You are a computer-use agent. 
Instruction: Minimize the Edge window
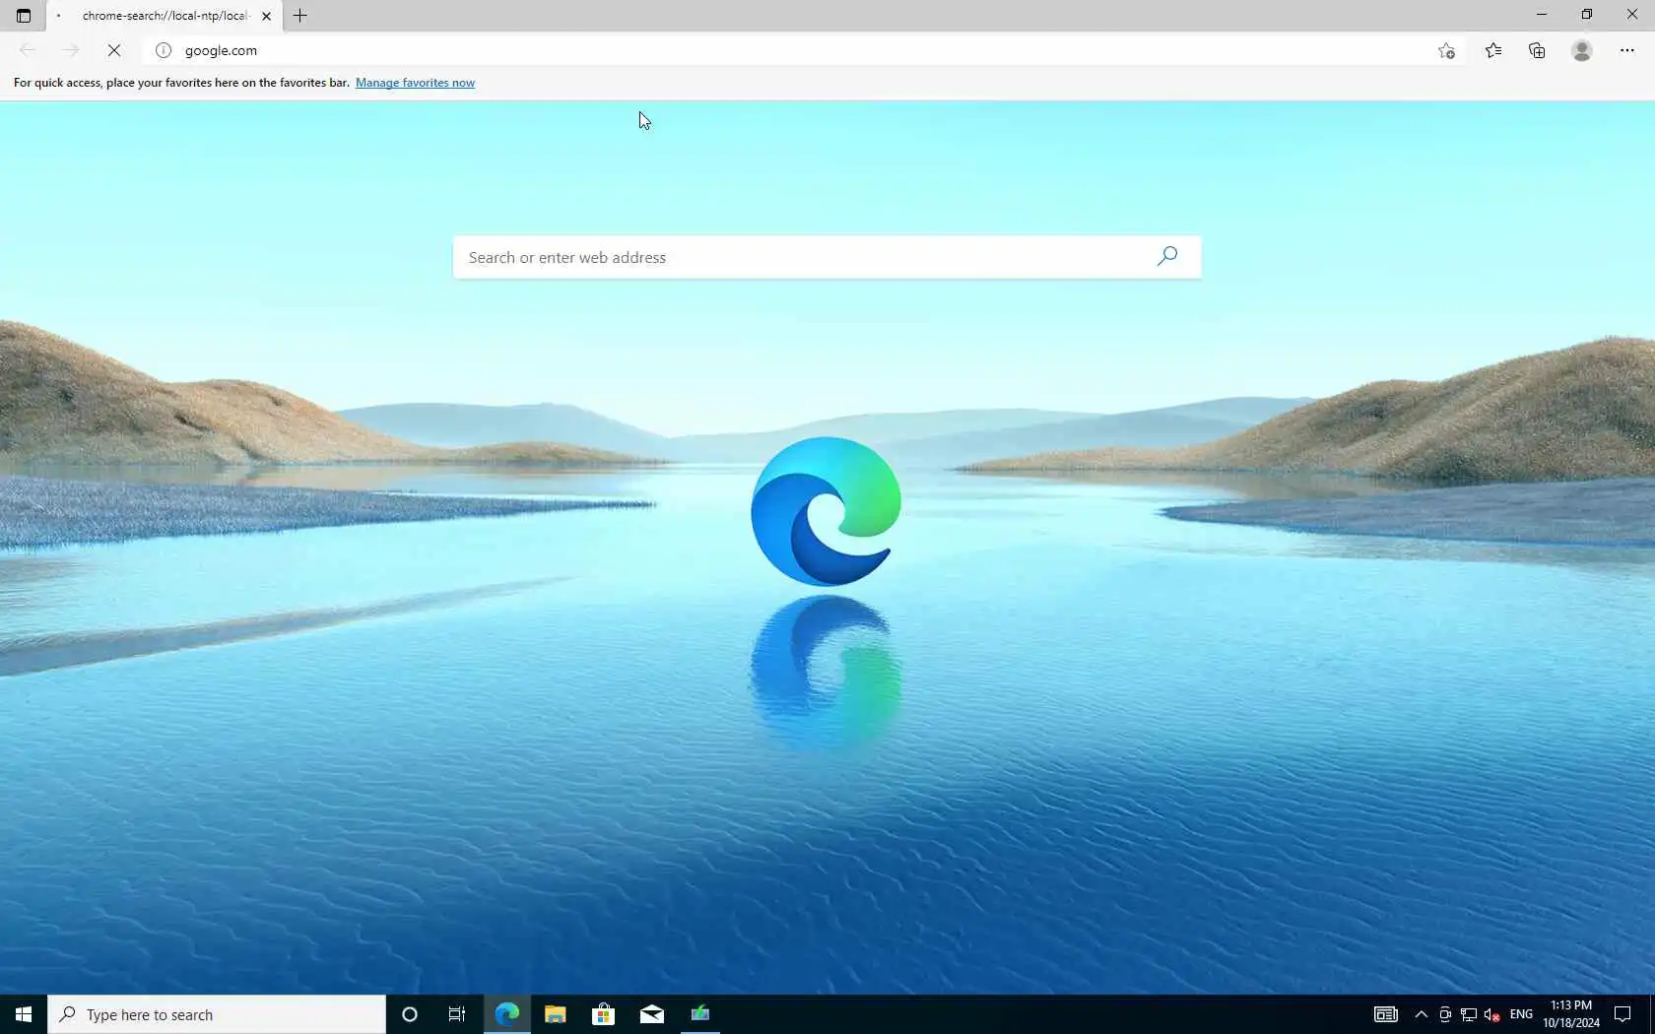tap(1542, 15)
